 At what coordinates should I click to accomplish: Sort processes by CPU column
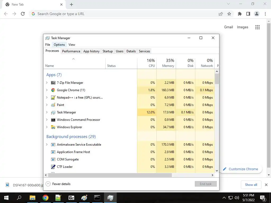point(147,63)
